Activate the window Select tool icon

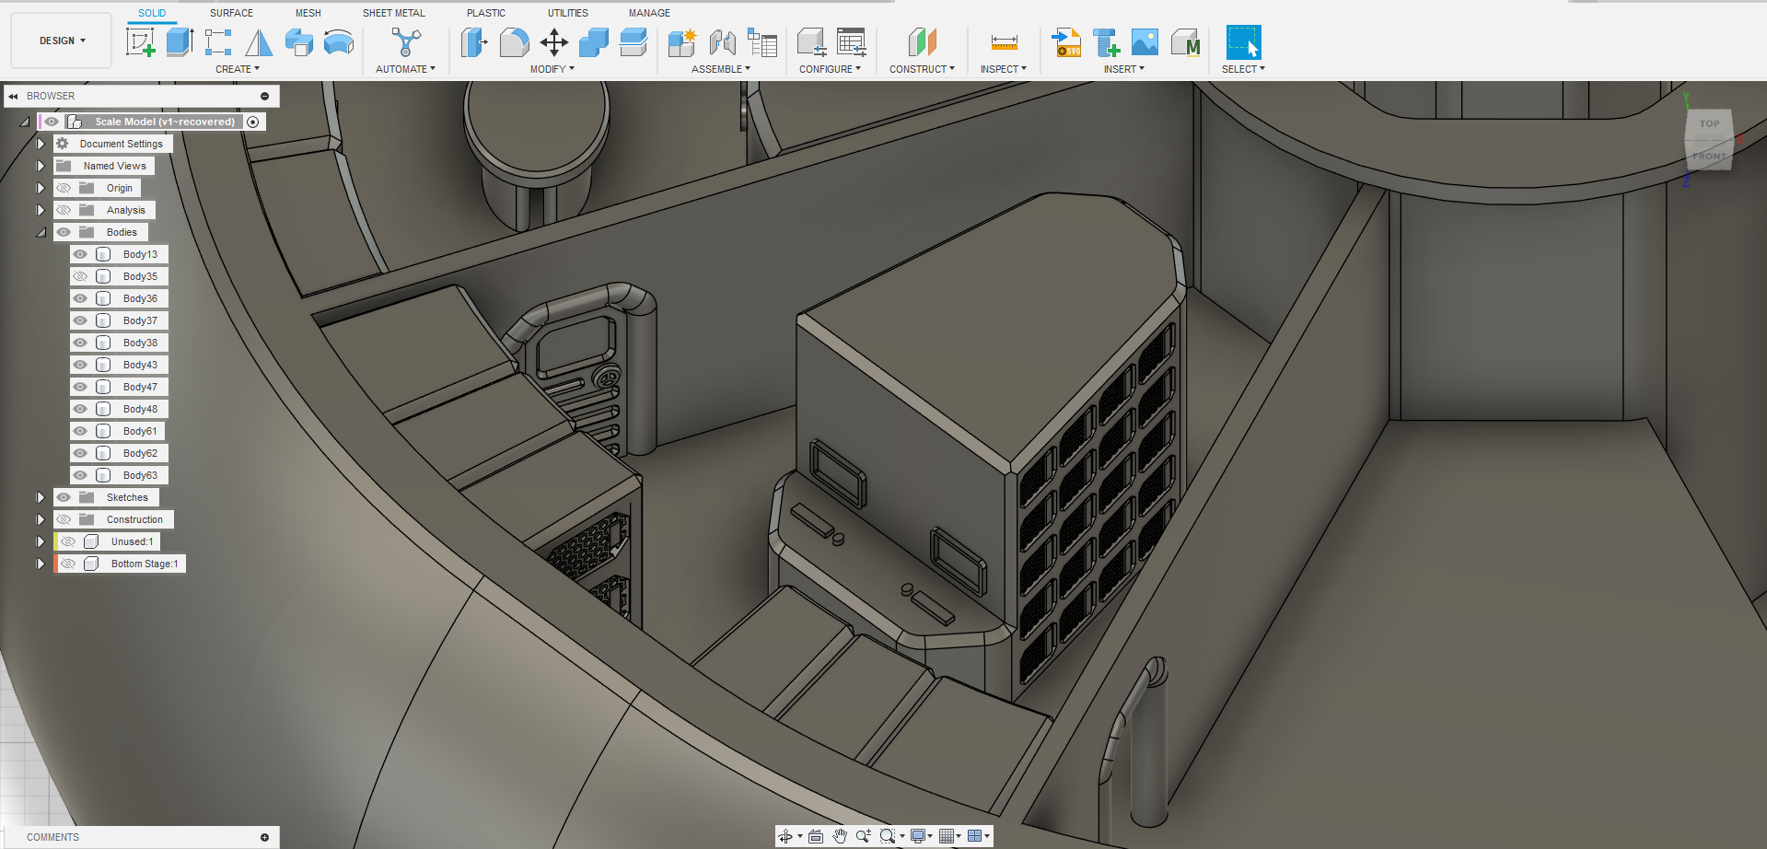[1243, 42]
